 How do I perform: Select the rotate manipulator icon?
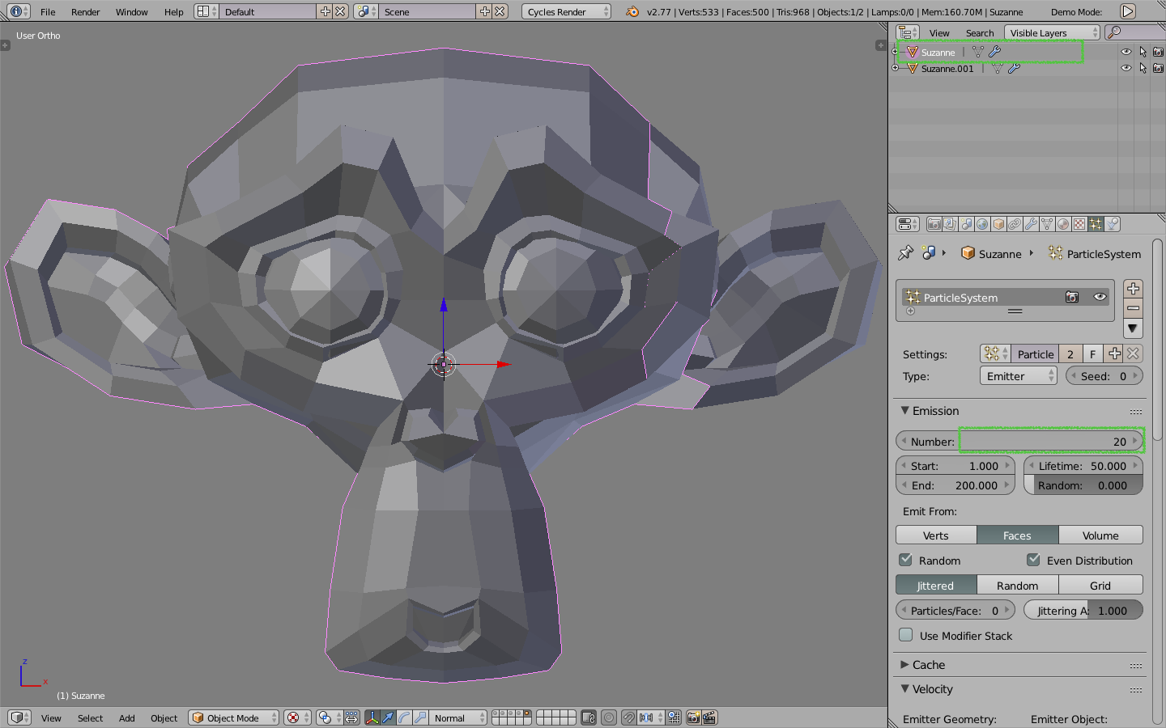coord(404,717)
